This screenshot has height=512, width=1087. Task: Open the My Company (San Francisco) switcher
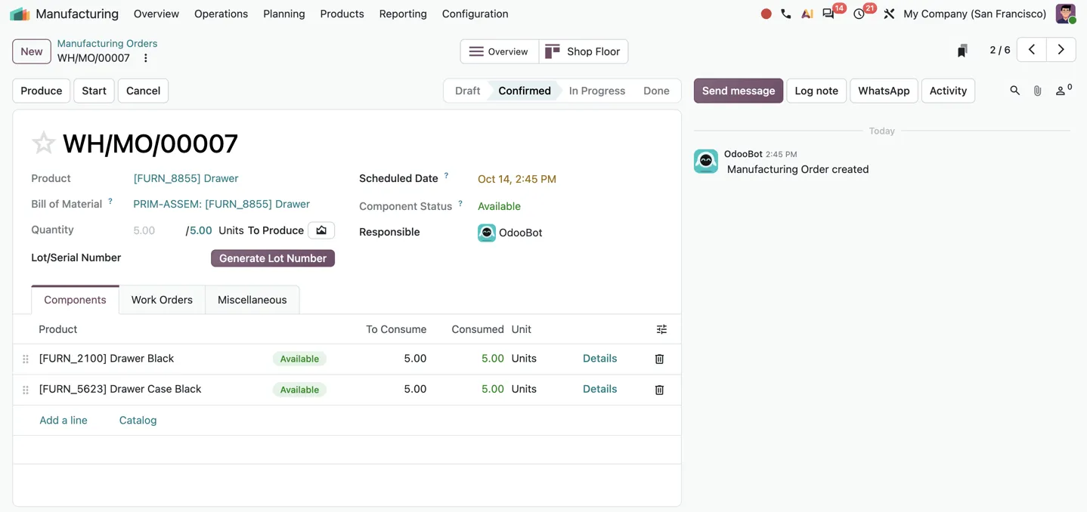coord(975,14)
